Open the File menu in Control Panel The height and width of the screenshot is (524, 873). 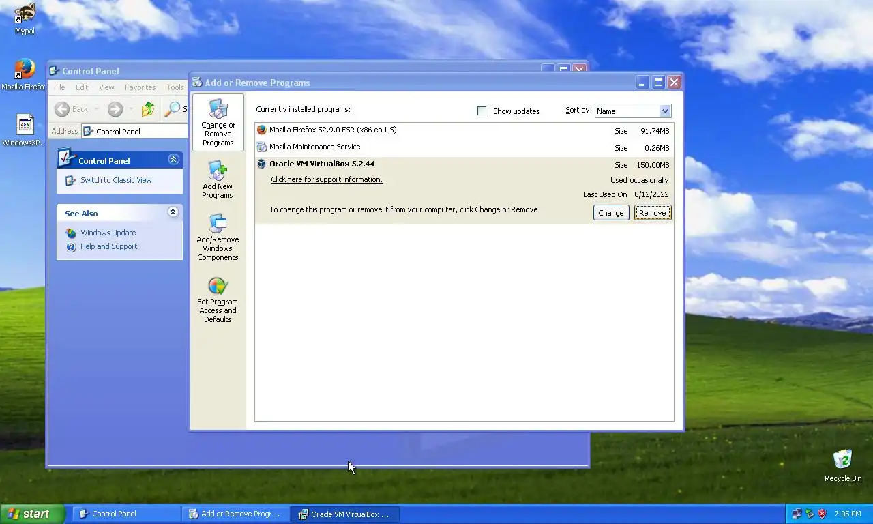[x=59, y=87]
